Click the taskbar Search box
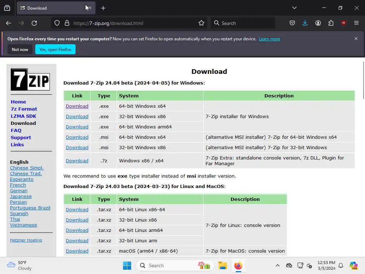 (x=175, y=265)
